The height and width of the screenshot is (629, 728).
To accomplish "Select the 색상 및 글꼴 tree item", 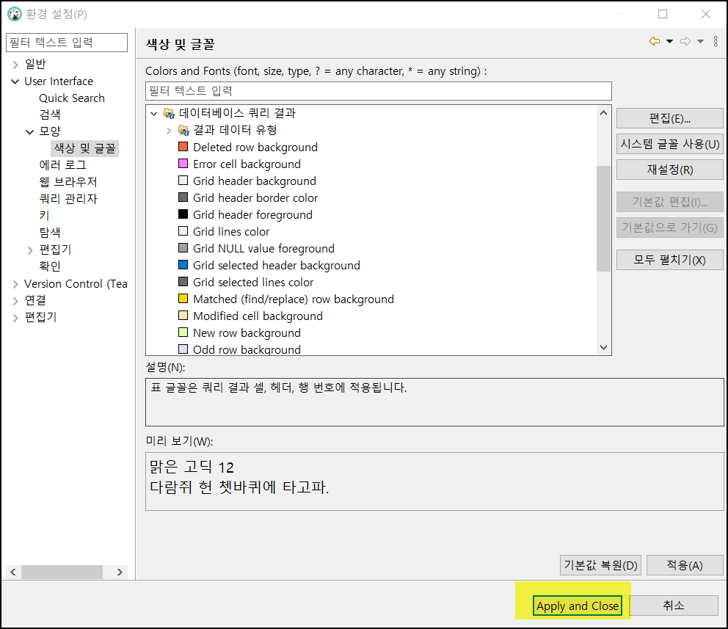I will point(84,148).
